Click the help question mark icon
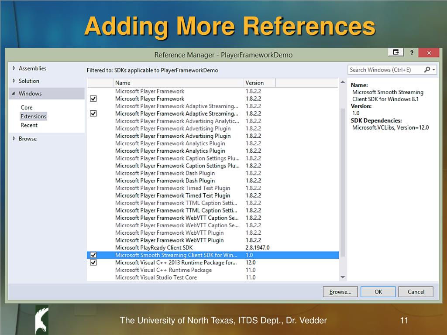Image resolution: width=447 pixels, height=335 pixels. pyautogui.click(x=412, y=52)
